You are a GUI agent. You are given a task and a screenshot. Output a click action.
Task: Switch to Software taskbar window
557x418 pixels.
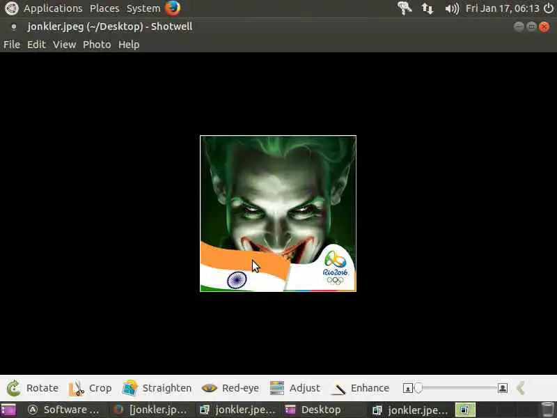pos(64,410)
